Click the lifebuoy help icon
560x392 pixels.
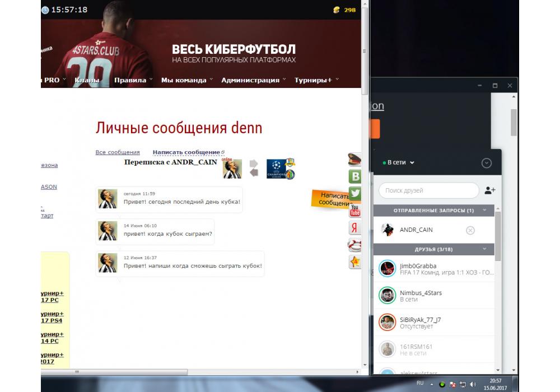(355, 245)
